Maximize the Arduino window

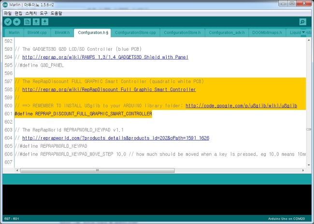click(292, 3)
